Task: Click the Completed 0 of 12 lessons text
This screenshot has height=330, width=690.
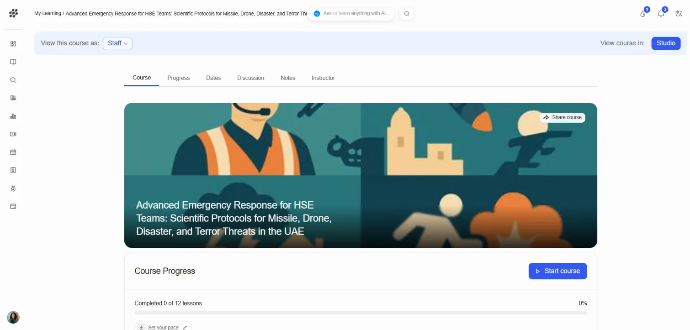Action: (x=168, y=304)
